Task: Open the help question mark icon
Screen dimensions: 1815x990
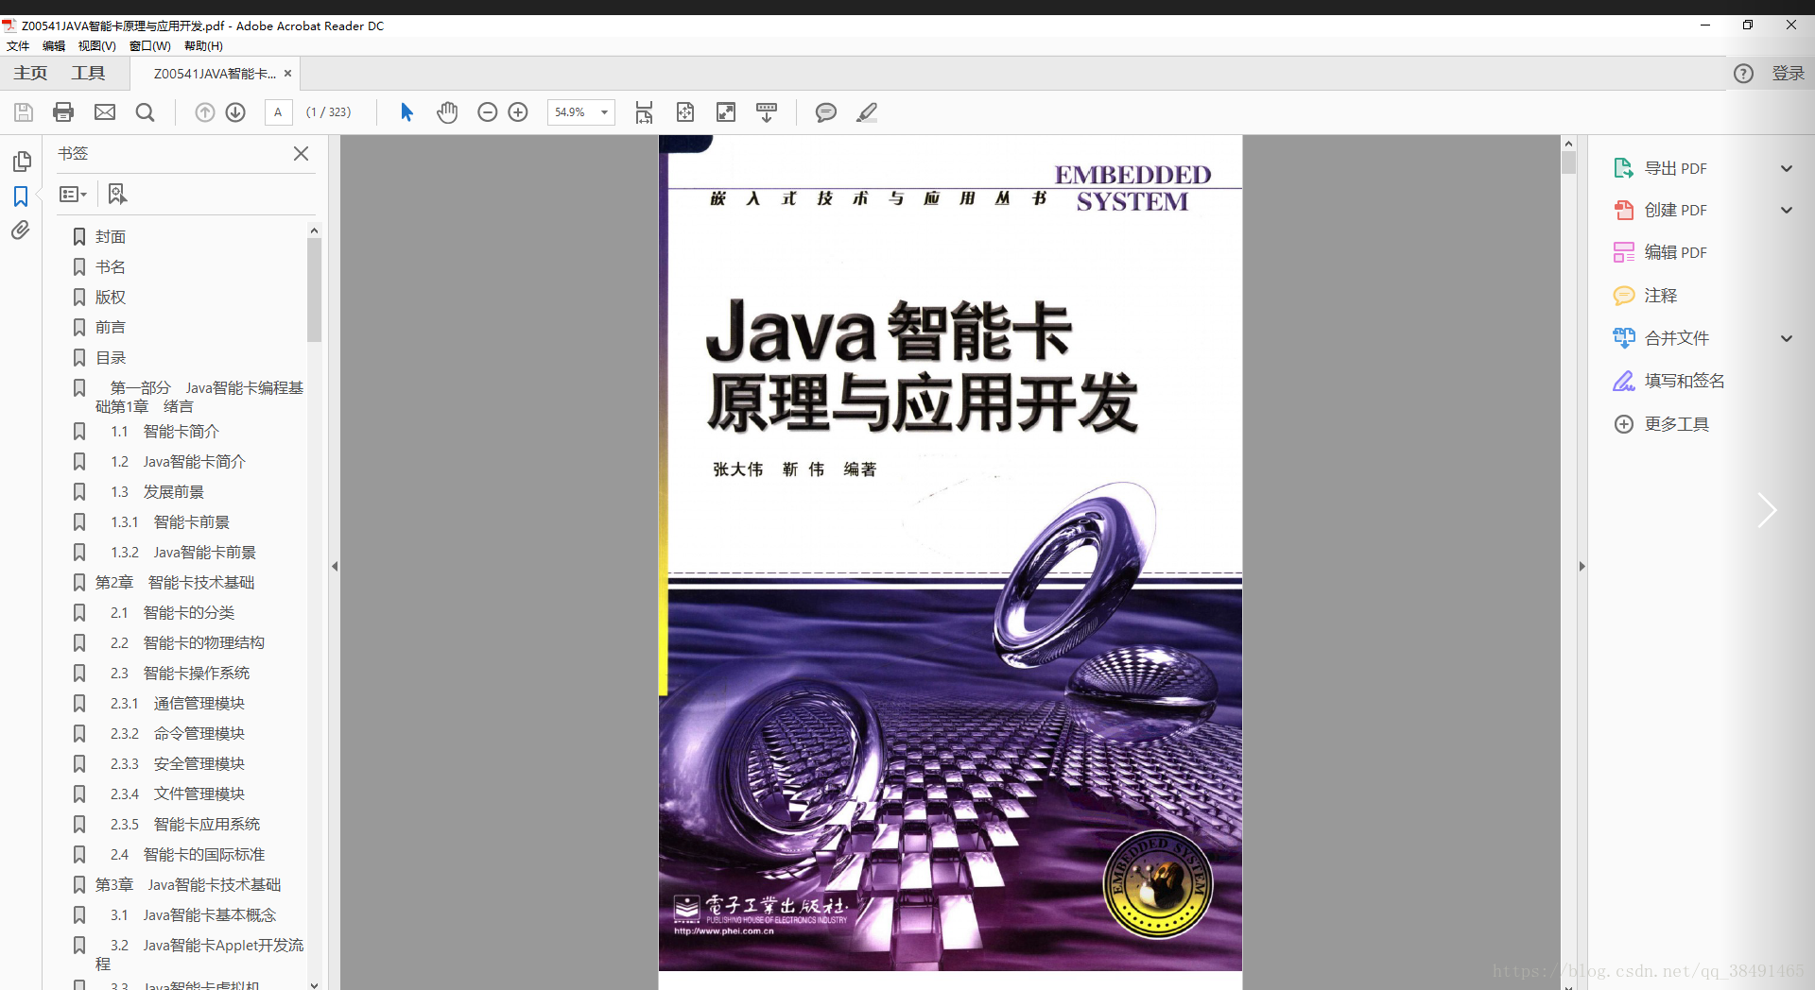Action: point(1743,74)
